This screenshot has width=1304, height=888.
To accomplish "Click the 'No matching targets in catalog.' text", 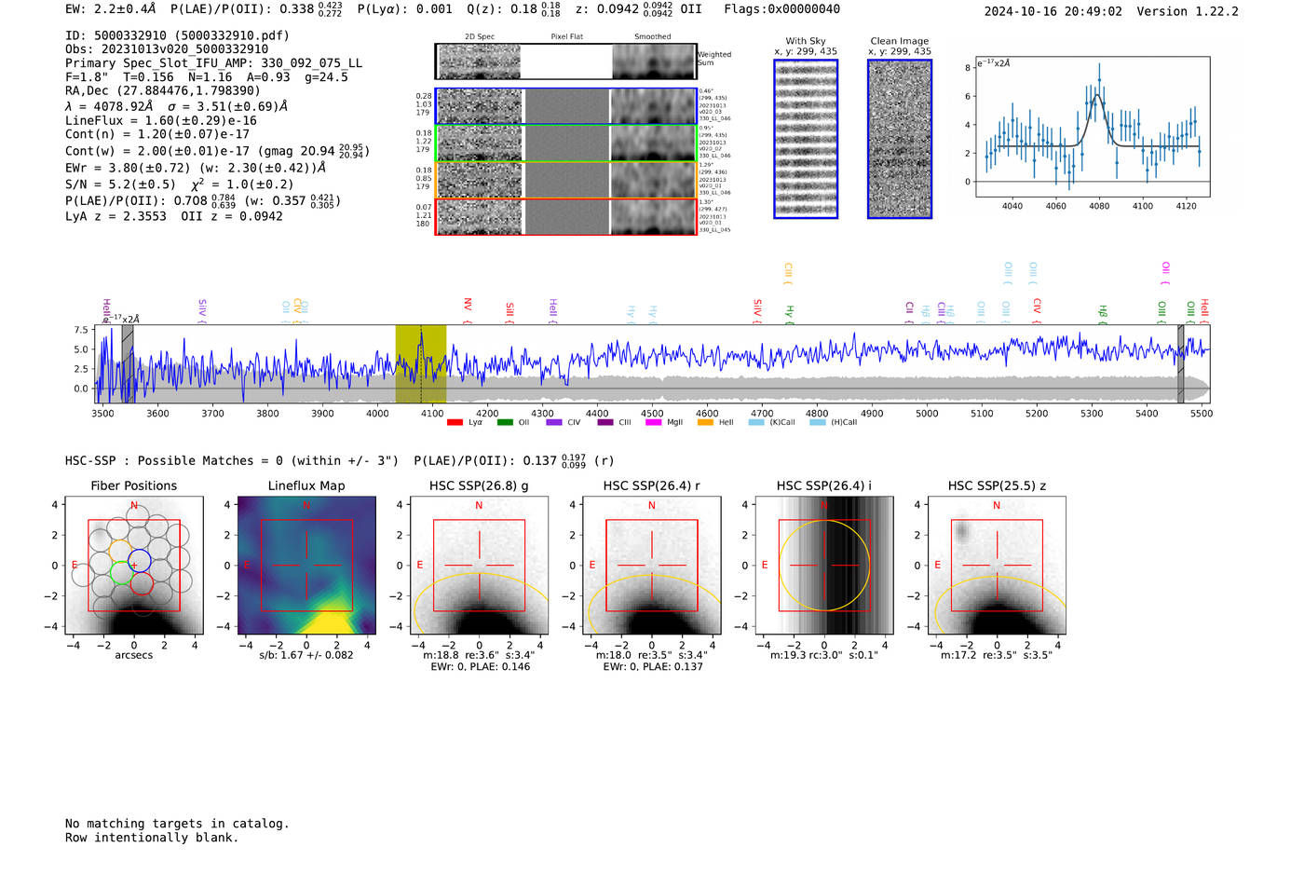I will pos(177,824).
